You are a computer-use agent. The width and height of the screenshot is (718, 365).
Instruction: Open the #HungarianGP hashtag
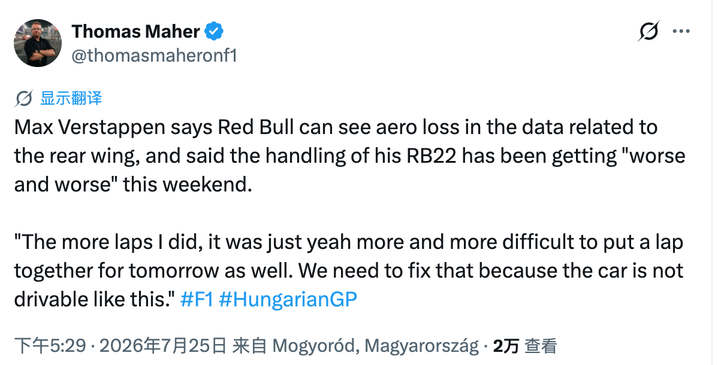(288, 299)
